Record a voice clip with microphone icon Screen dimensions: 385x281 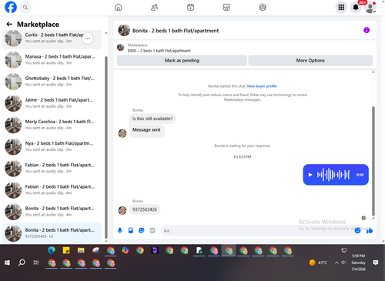120,230
